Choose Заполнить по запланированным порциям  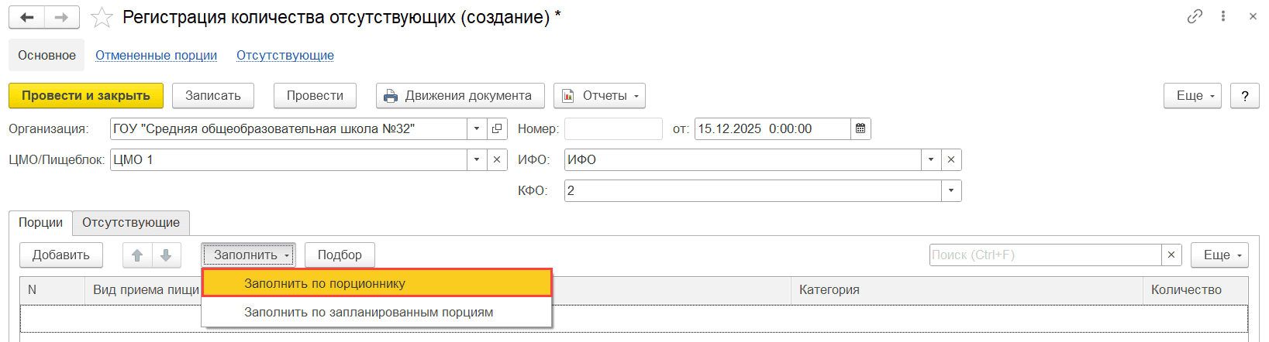(x=369, y=312)
